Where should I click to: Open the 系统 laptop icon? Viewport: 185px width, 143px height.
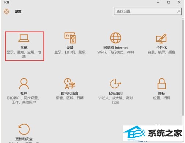24,38
